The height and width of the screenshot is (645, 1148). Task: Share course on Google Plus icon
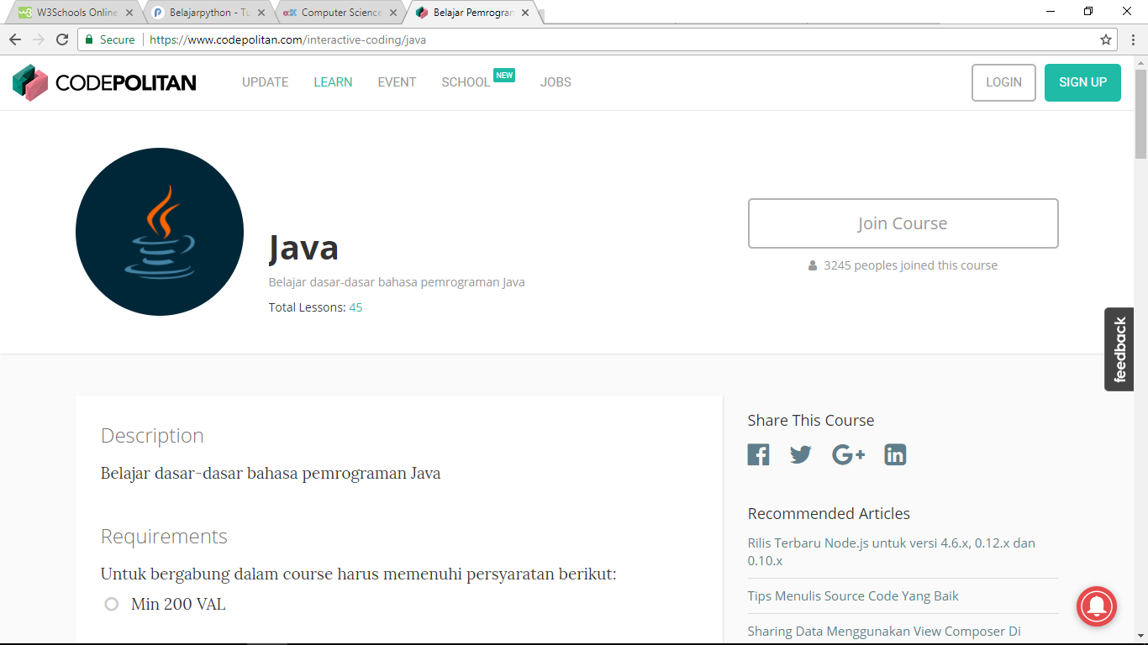click(848, 454)
